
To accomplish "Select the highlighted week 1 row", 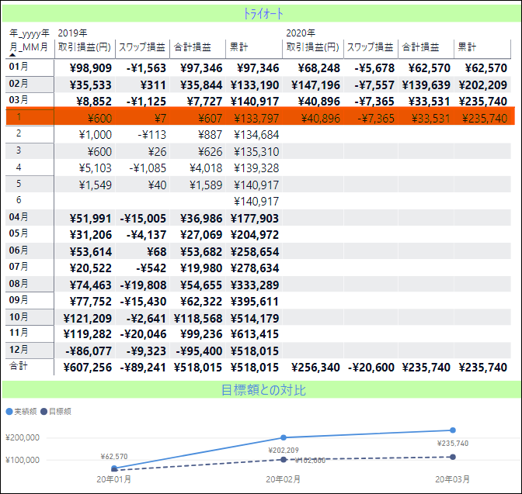I will pos(260,116).
